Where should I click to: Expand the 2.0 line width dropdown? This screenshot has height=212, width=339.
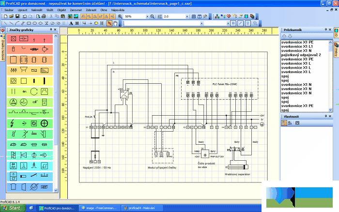pos(187,16)
